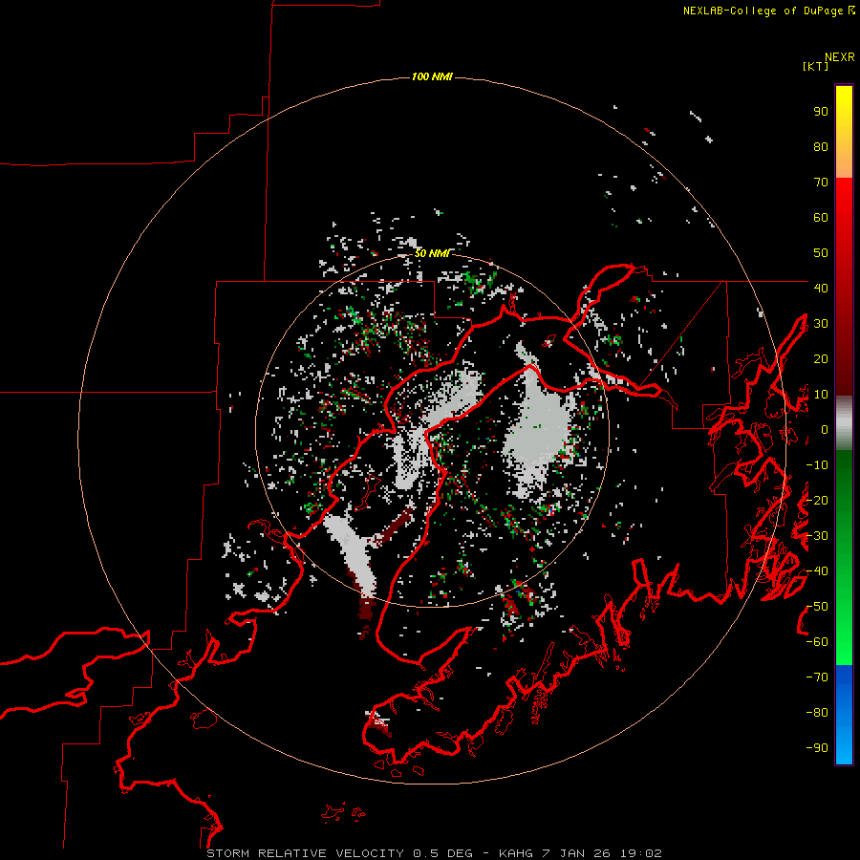This screenshot has height=860, width=860.
Task: Click the "-70" knots scale value
Action: [817, 677]
